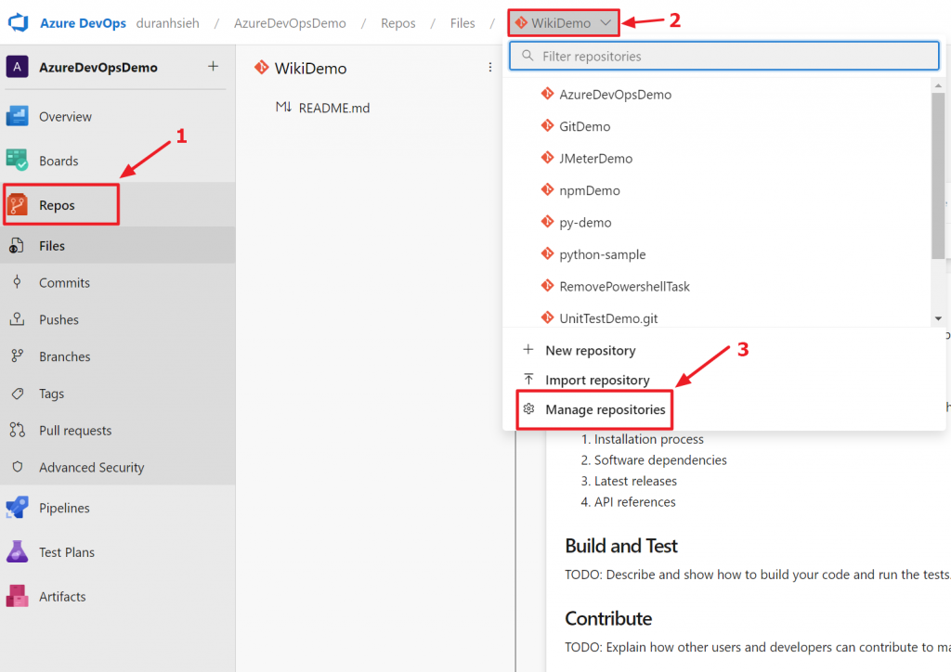Screen dimensions: 951x672
Task: Click the duranhsieh breadcrumb link
Action: pos(167,23)
